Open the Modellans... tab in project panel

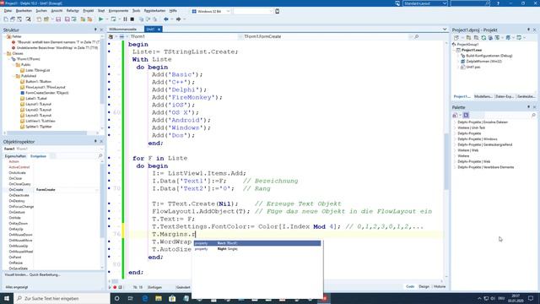[x=483, y=96]
